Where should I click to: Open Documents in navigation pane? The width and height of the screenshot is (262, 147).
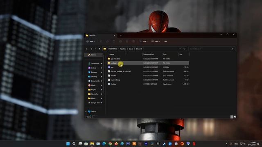95,81
